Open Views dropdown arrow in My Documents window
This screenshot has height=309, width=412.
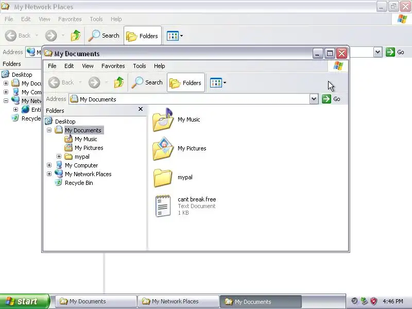(x=225, y=82)
